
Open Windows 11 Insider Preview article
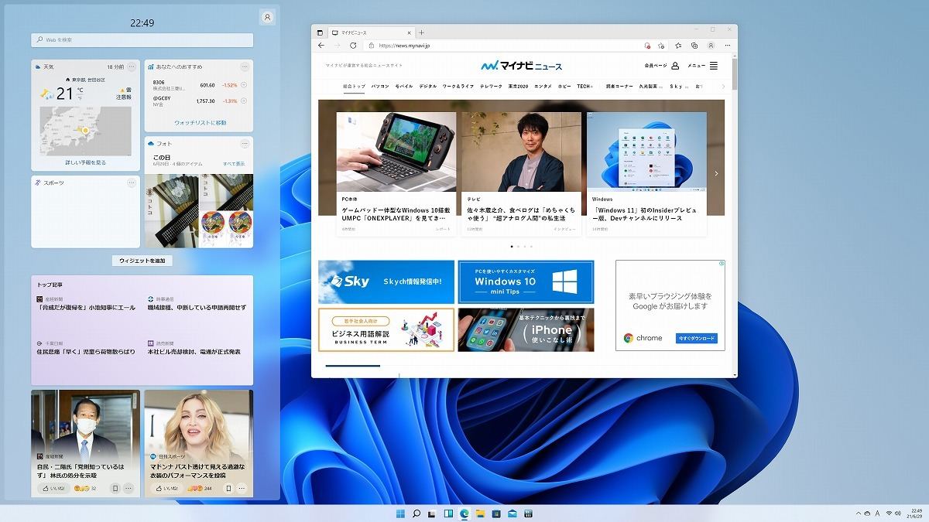click(646, 174)
